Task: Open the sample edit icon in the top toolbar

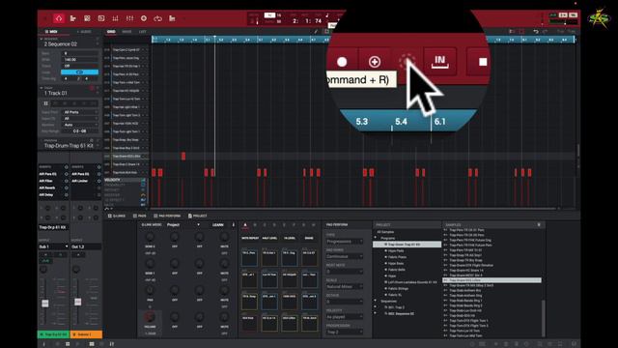Action: point(101,18)
